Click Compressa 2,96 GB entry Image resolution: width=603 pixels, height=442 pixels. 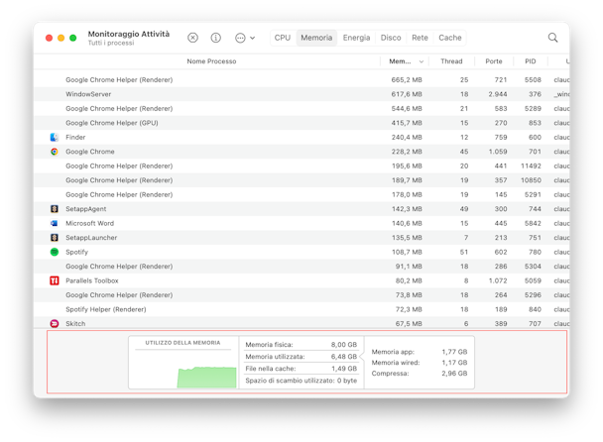(420, 374)
